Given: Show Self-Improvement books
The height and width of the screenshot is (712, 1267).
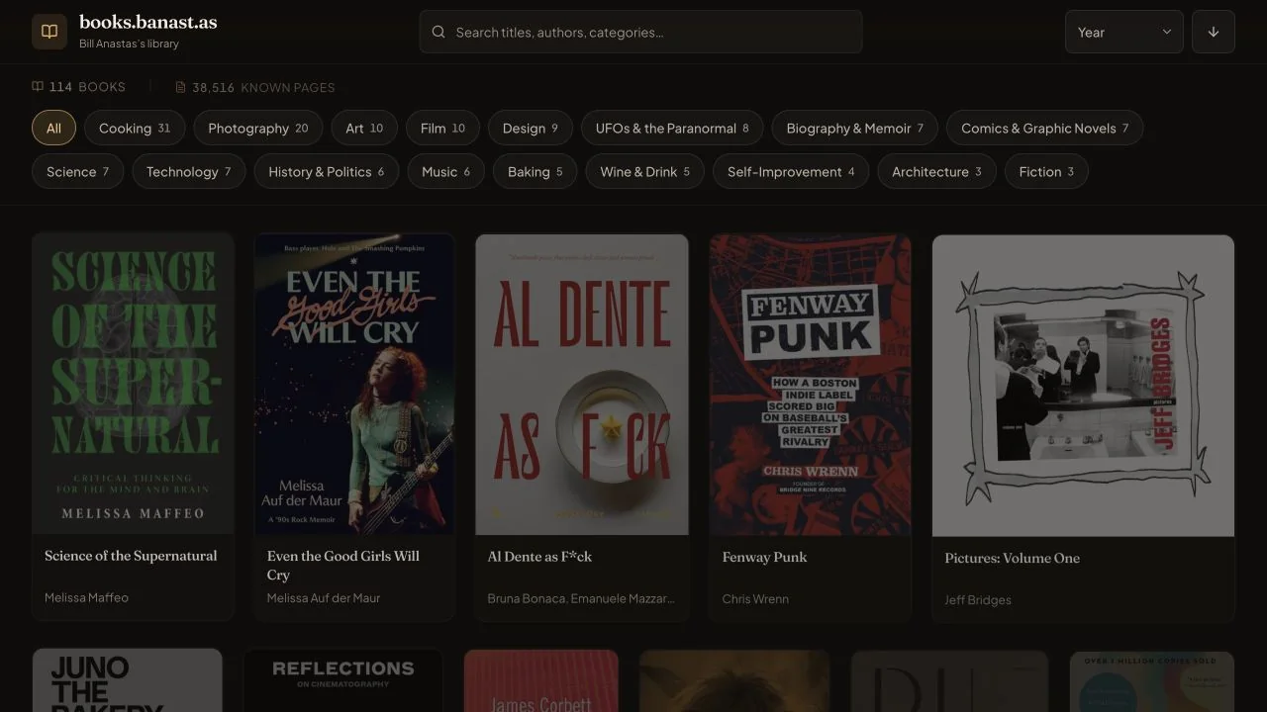Looking at the screenshot, I should (x=791, y=171).
